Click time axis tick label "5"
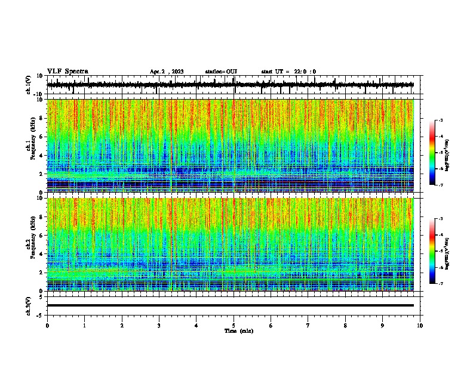473x365 pixels. (x=234, y=326)
